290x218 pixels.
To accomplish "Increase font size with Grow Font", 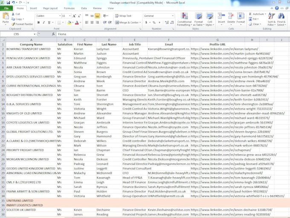I will pyautogui.click(x=74, y=16).
